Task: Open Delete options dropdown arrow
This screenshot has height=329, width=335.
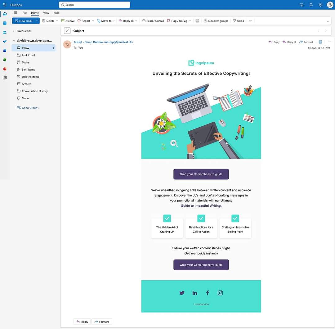Action: coord(57,21)
